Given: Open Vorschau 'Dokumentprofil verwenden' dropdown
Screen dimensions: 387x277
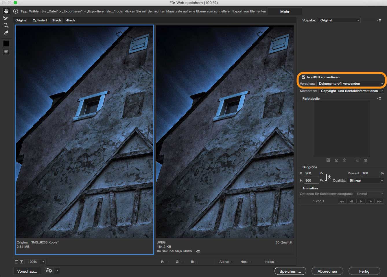Looking at the screenshot, I should click(350, 84).
